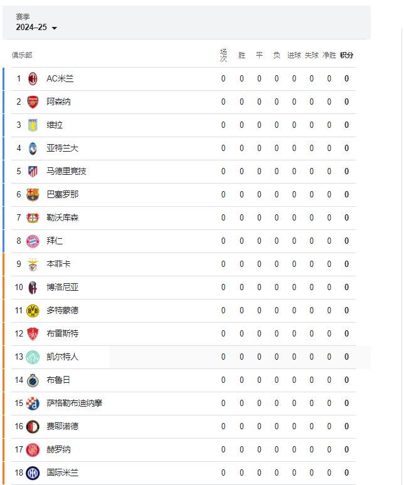Click the 净胜 column header
Image resolution: width=404 pixels, height=485 pixels.
pyautogui.click(x=329, y=55)
